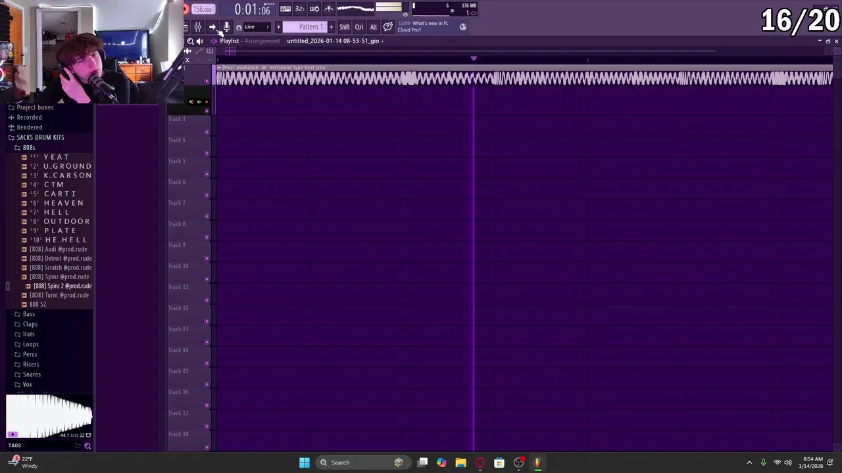Viewport: 842px width, 473px height.
Task: Click the record button
Action: tap(186, 9)
